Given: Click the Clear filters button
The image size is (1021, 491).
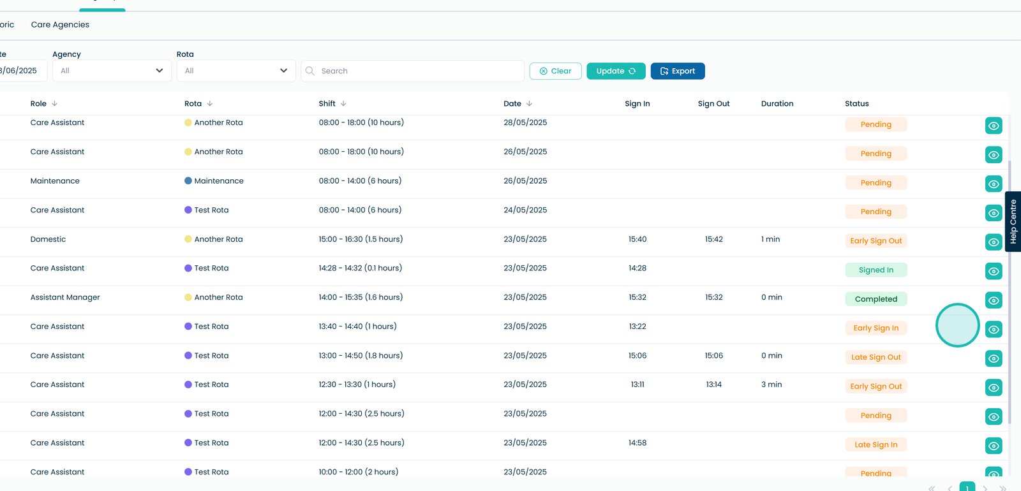Looking at the screenshot, I should tap(555, 71).
